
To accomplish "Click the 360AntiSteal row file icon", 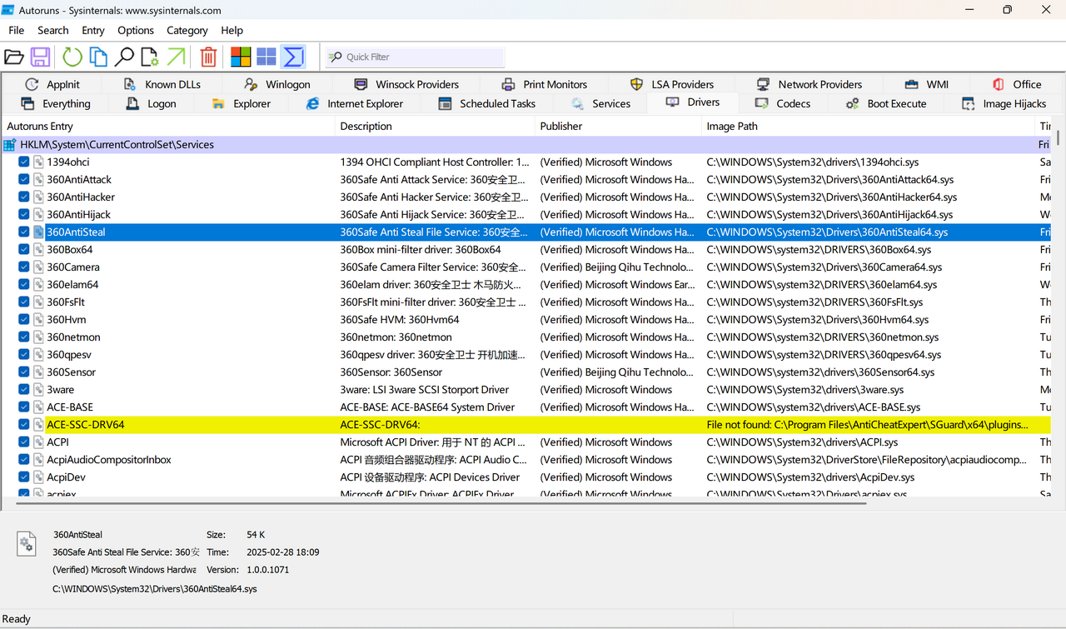I will coord(38,232).
